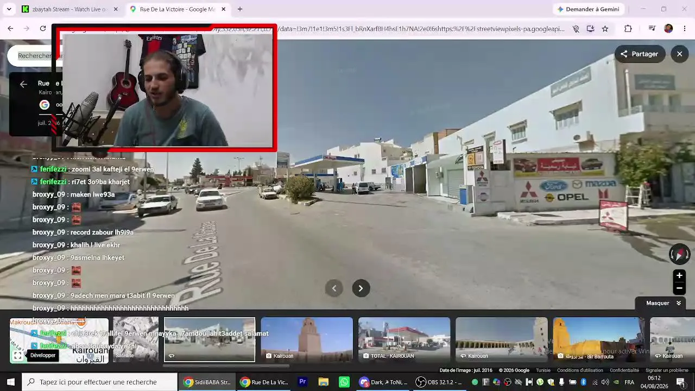Open Premiere Pro from the taskbar
This screenshot has width=695, height=391.
click(302, 382)
